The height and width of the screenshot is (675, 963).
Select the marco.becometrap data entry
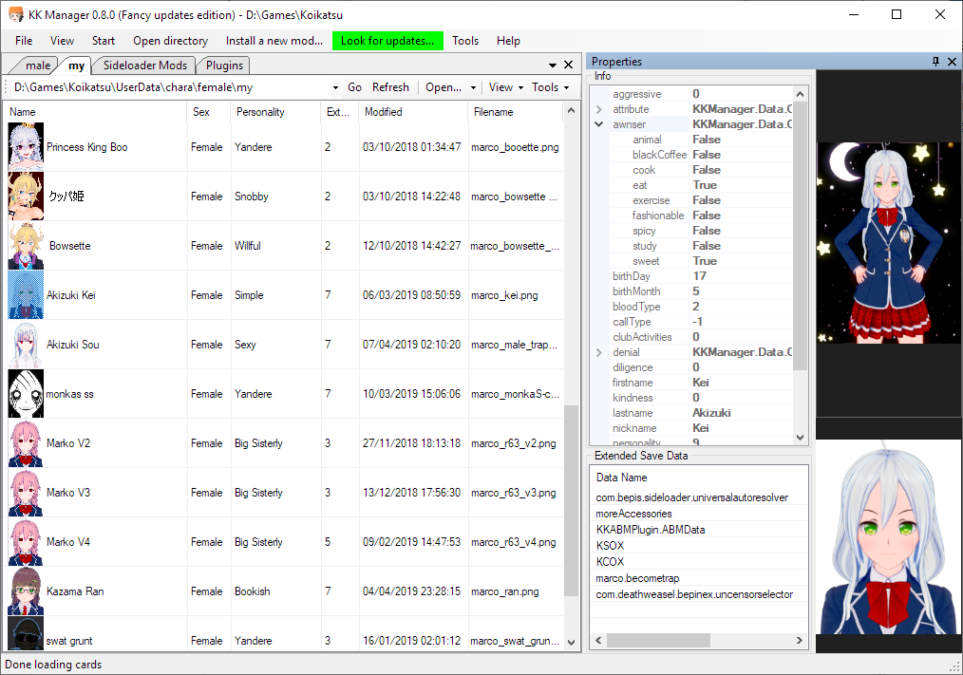click(x=637, y=578)
